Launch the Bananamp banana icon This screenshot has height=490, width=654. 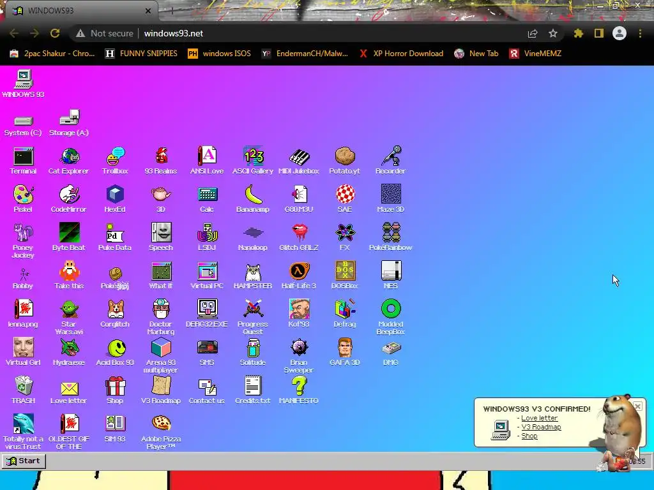pos(253,199)
